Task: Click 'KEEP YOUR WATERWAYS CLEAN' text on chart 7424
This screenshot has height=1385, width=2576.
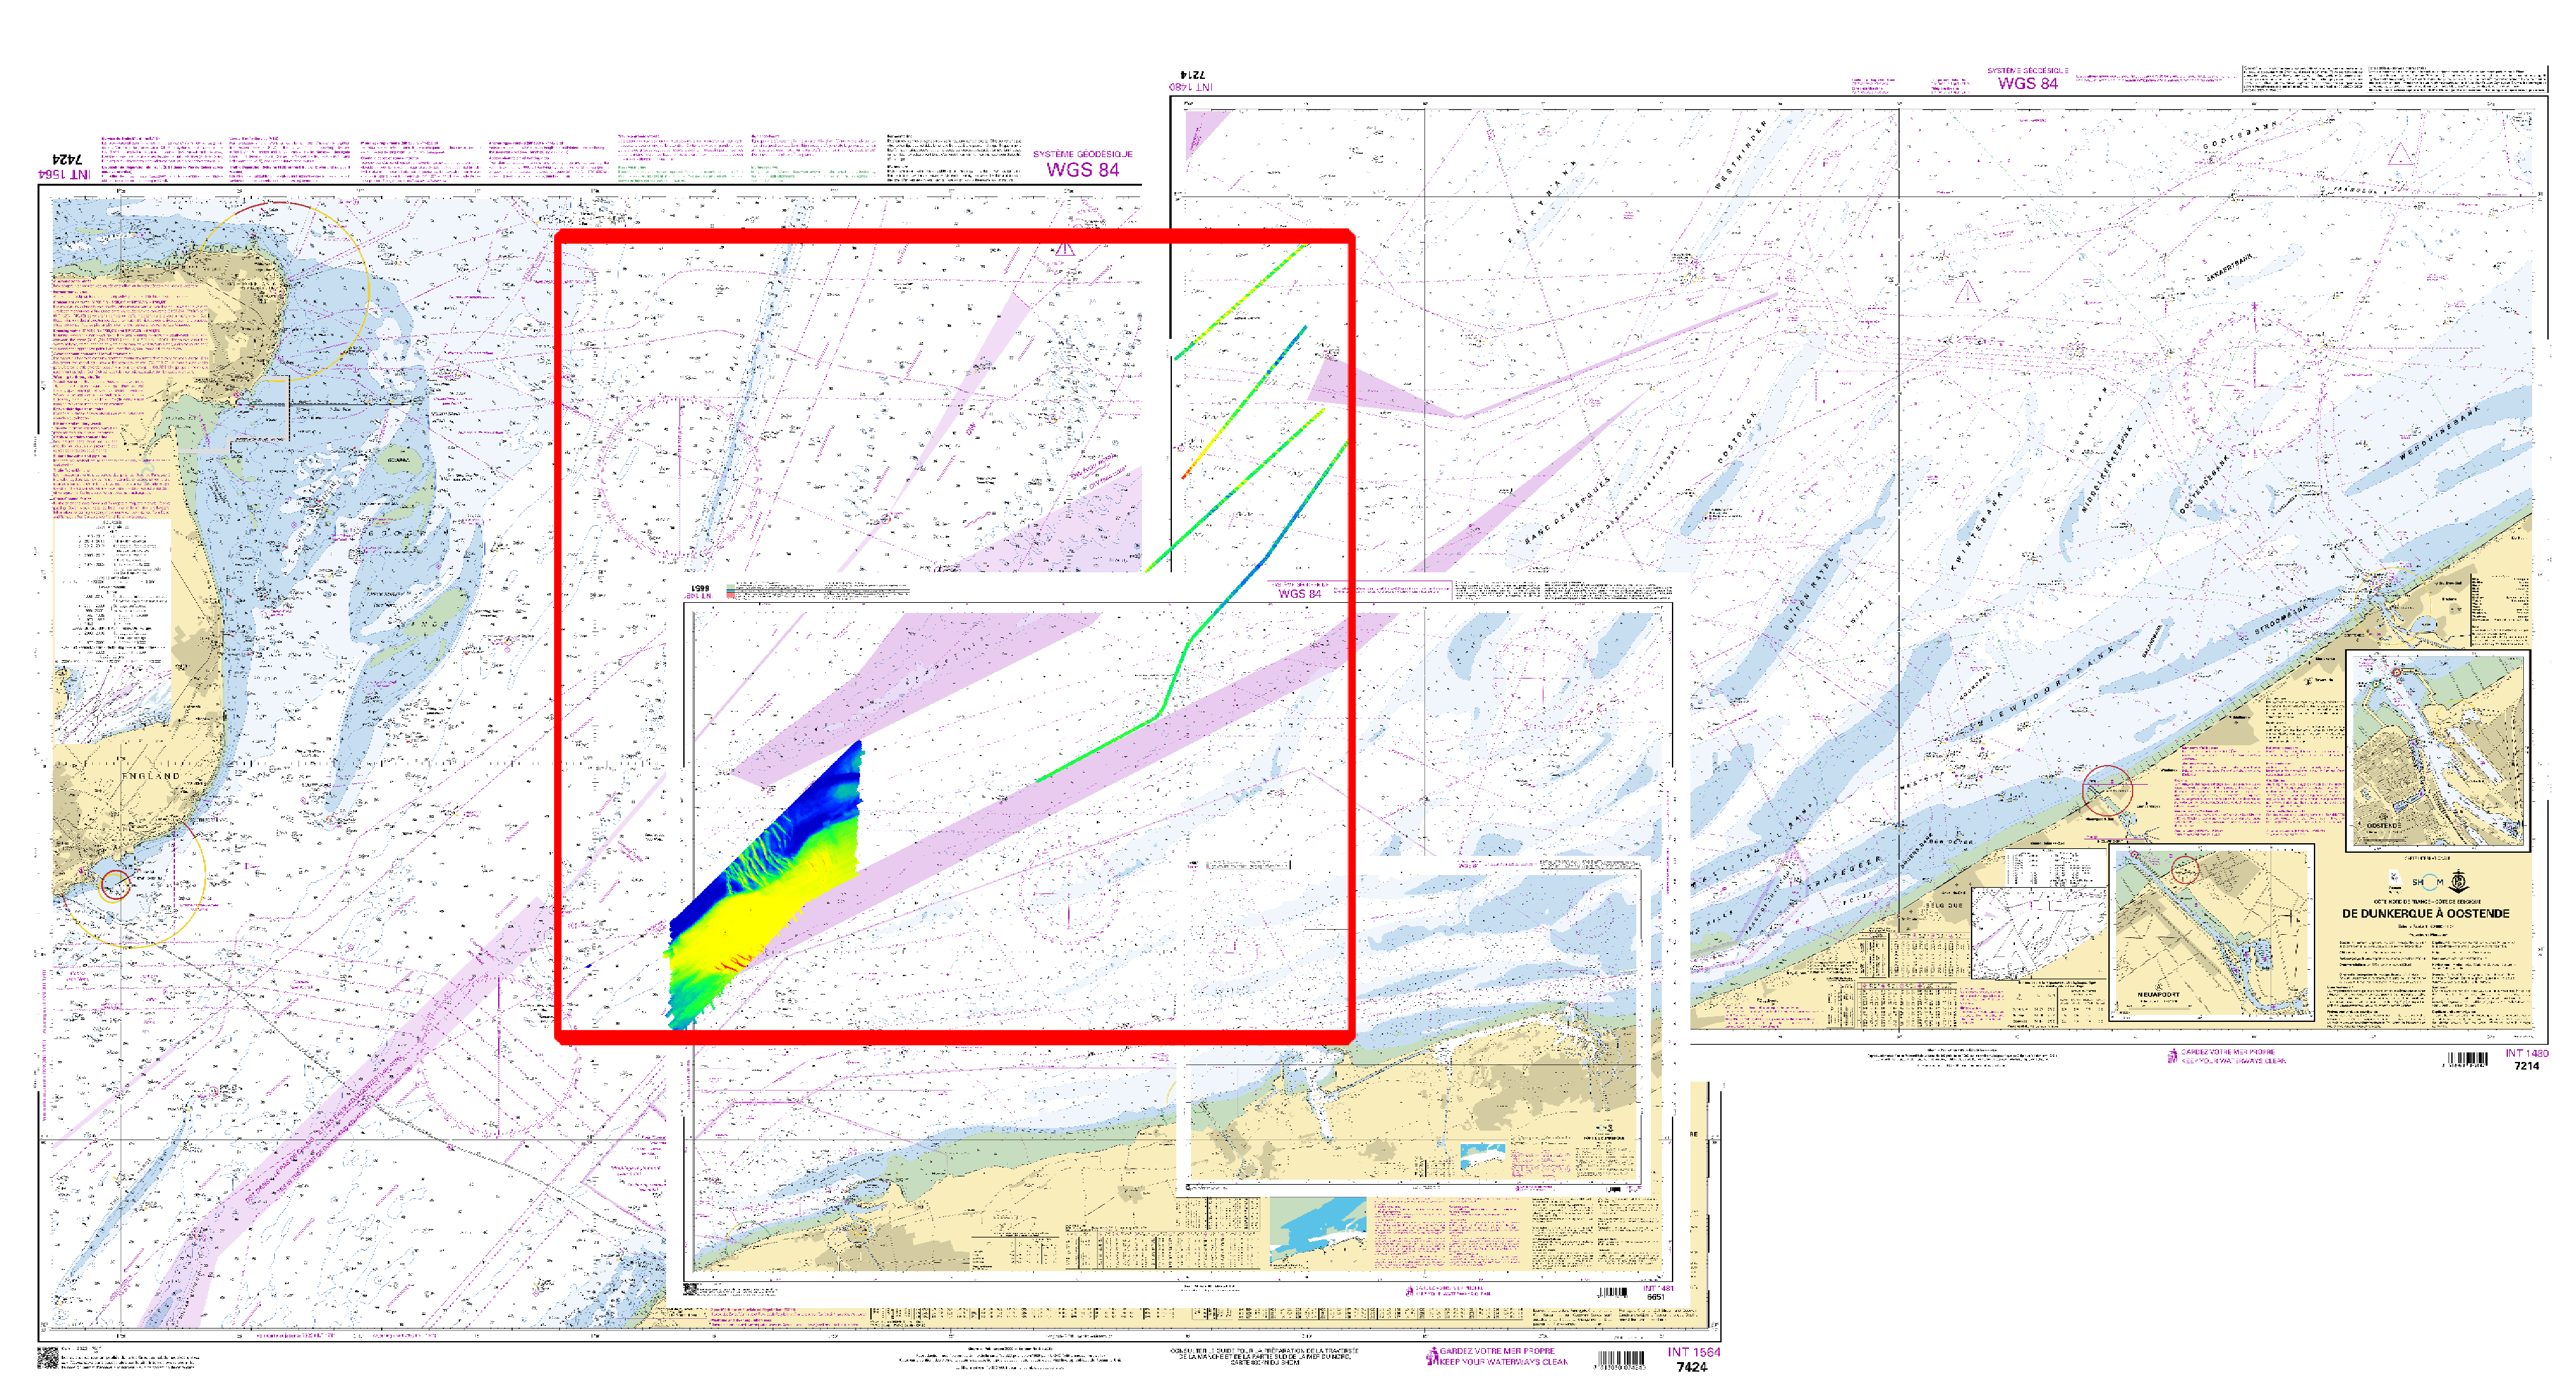Action: 1504,1362
